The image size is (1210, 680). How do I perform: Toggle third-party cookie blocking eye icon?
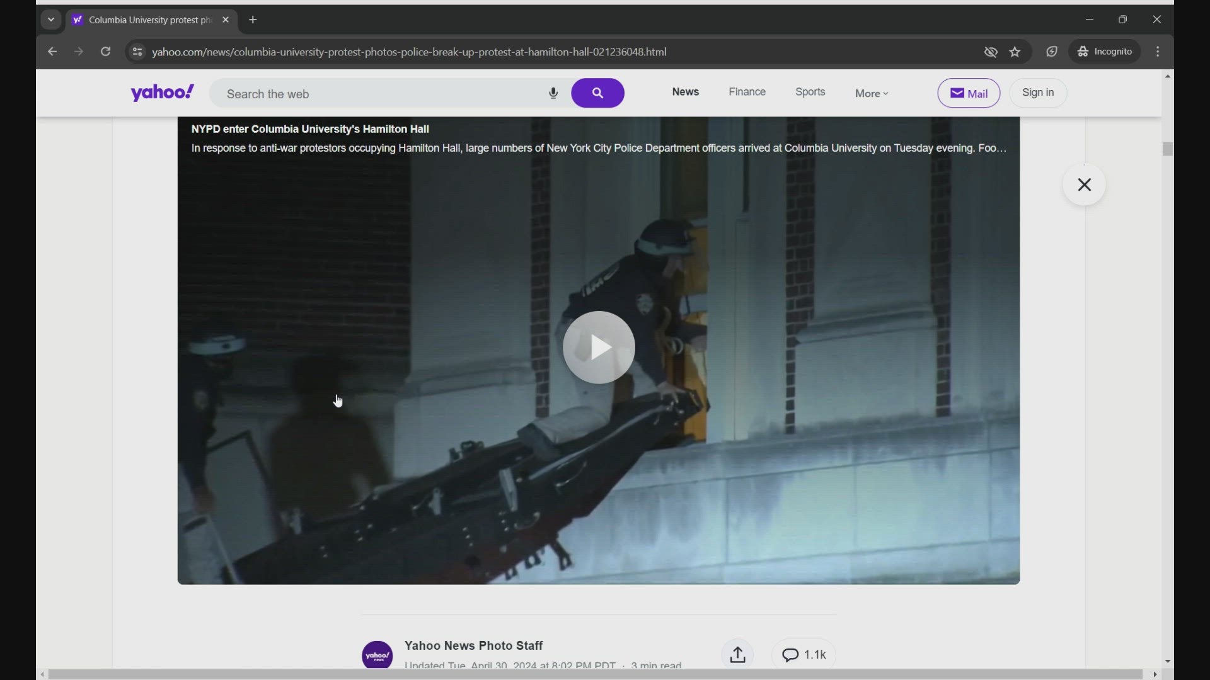[x=990, y=52]
